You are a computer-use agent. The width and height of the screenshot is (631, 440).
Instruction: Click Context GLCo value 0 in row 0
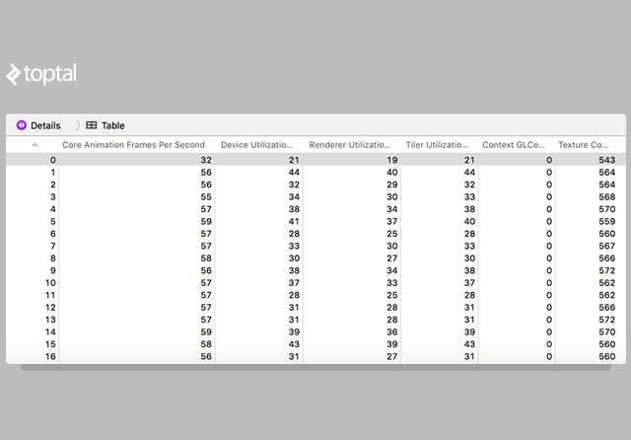click(x=549, y=160)
